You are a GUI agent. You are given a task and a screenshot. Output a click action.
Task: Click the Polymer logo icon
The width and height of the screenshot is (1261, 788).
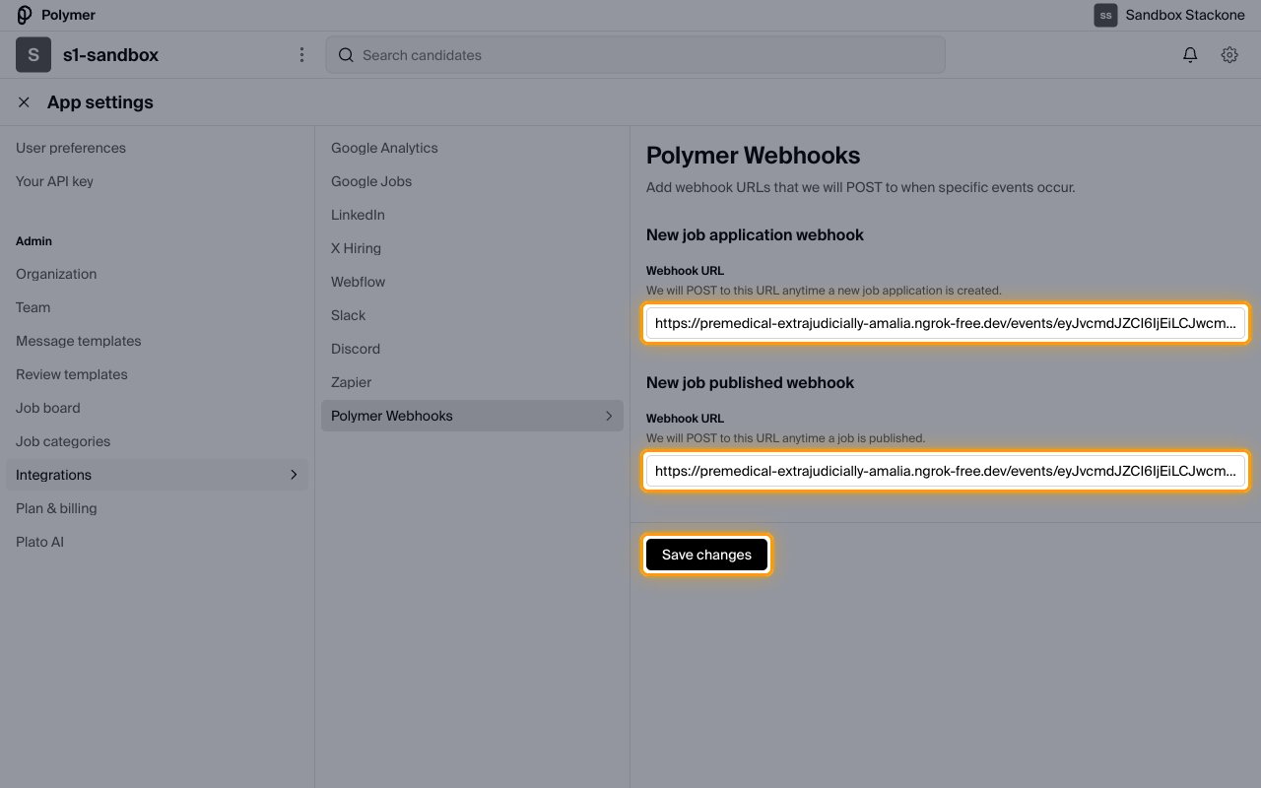(25, 15)
